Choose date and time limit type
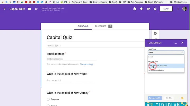 [x=166, y=61]
